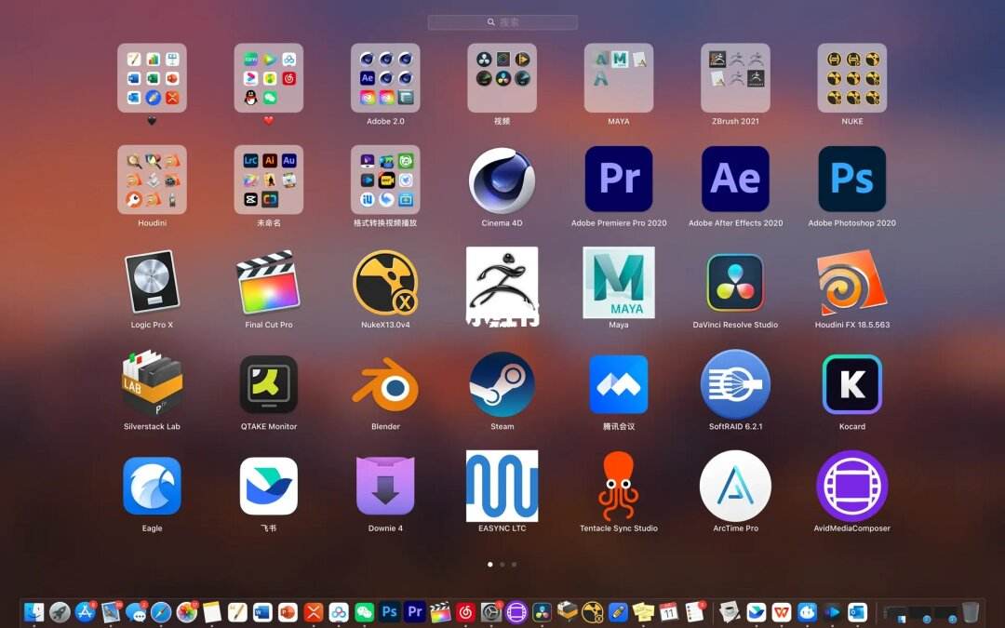Open NetEase Music in the Dock
This screenshot has width=1005, height=628.
[465, 612]
